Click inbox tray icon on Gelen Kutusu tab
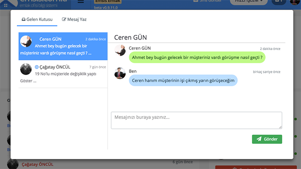Screen dimensions: 301x169 [23, 19]
